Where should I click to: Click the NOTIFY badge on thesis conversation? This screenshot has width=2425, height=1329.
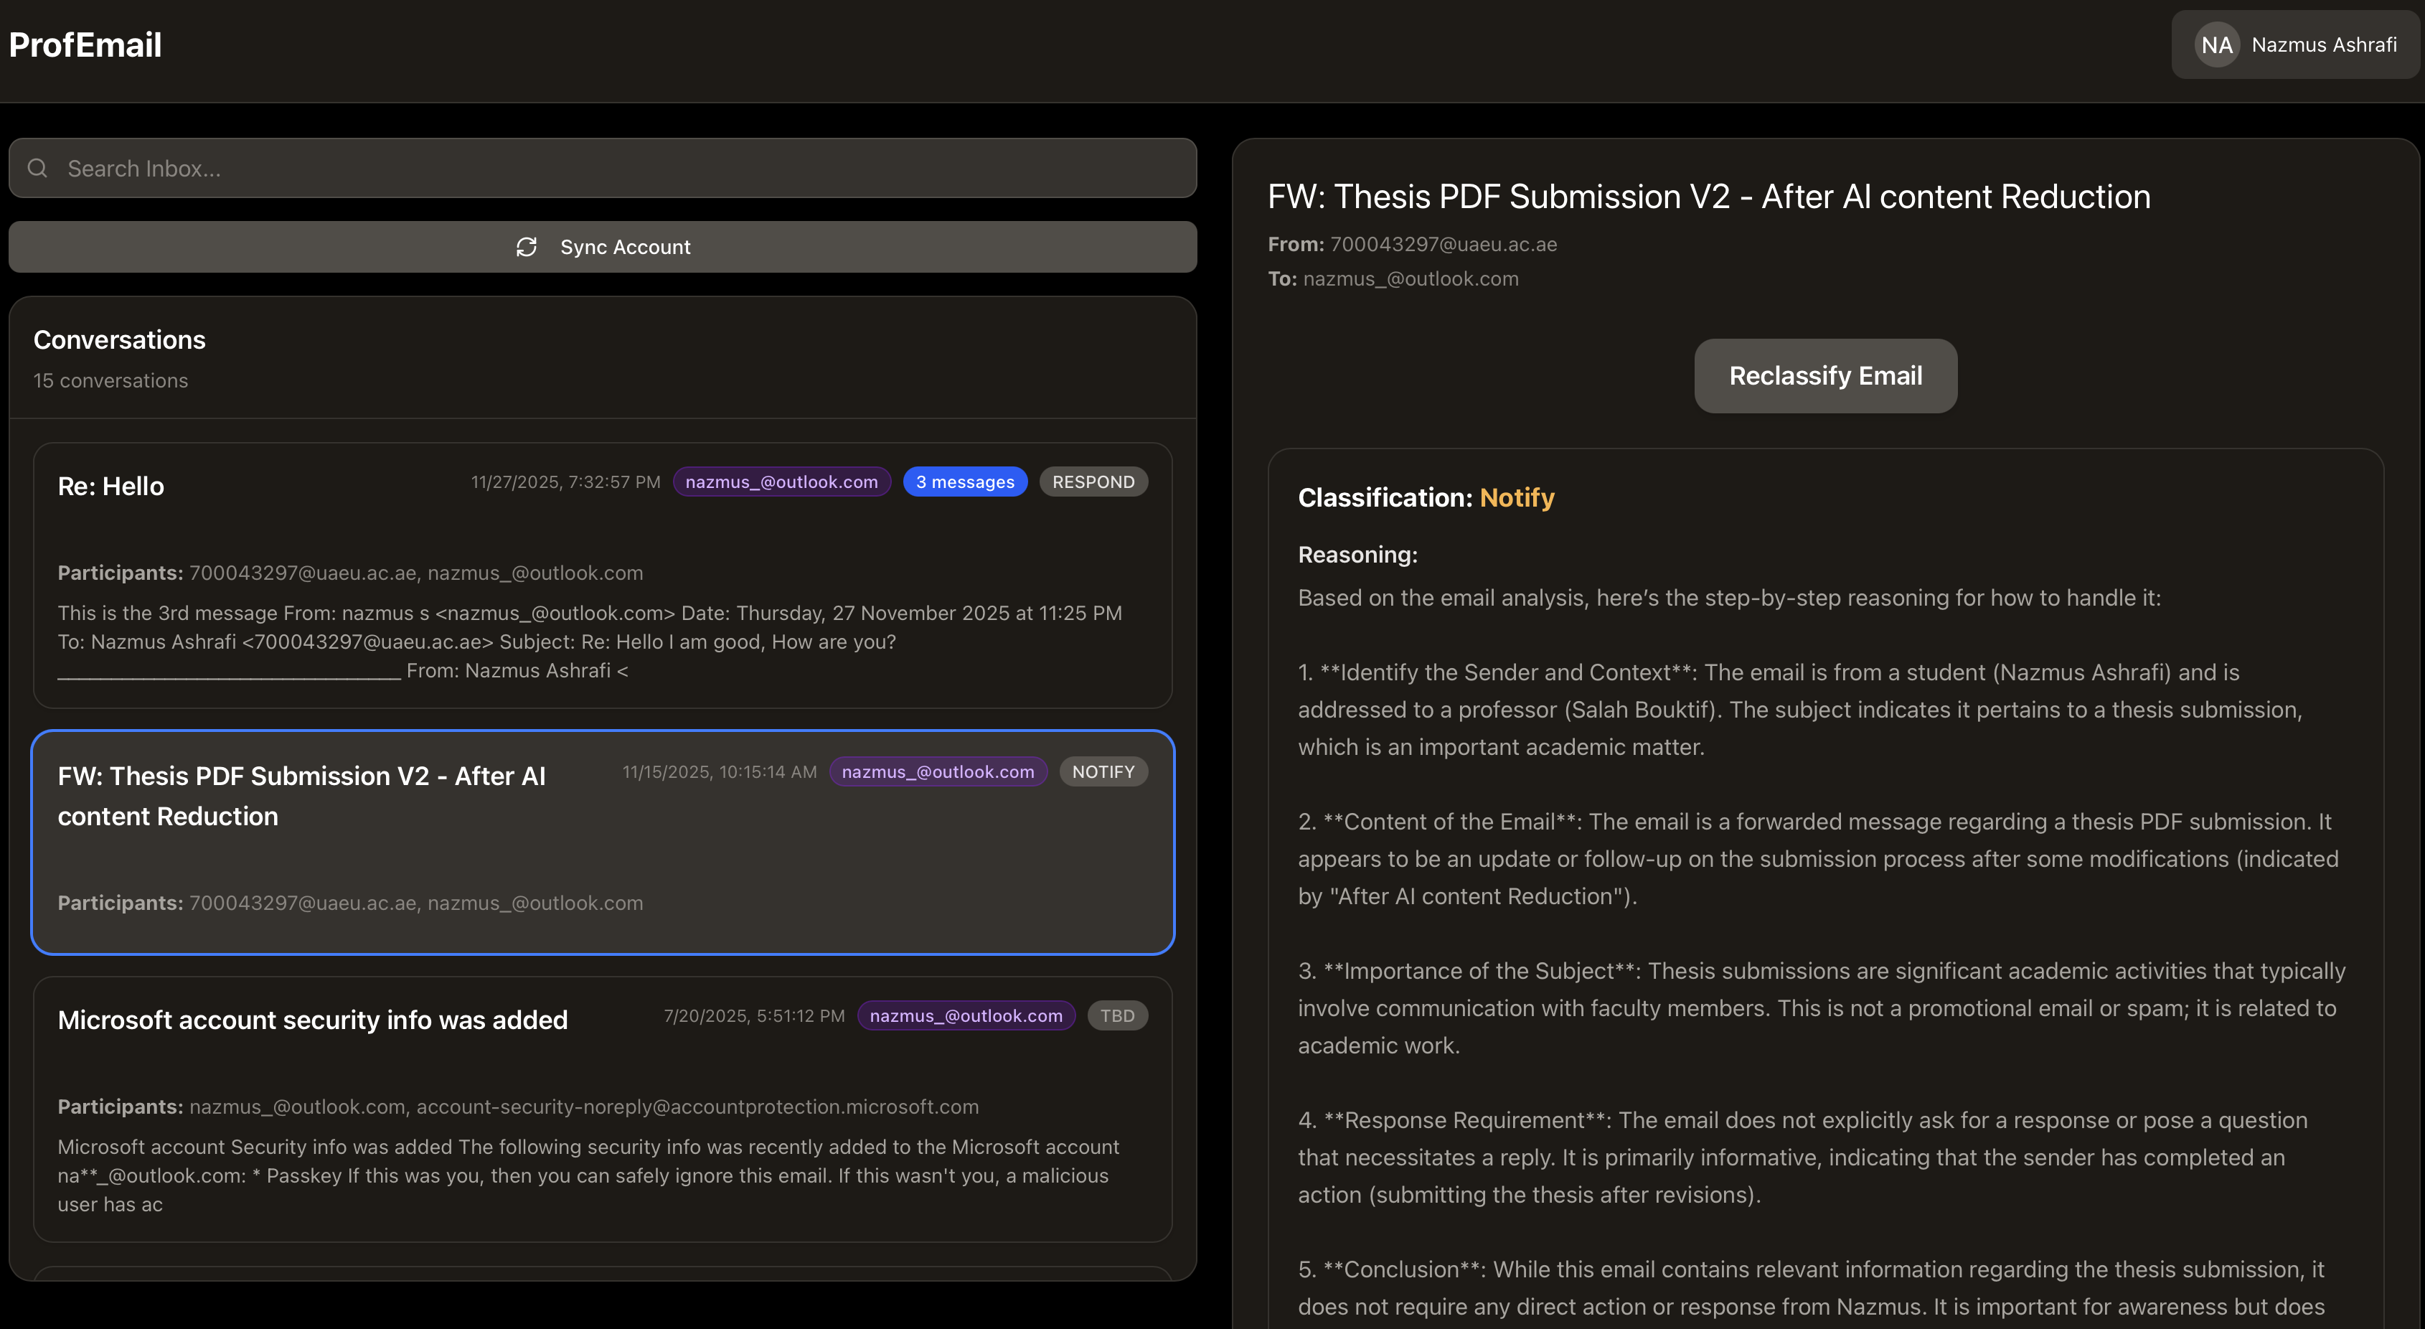tap(1102, 772)
